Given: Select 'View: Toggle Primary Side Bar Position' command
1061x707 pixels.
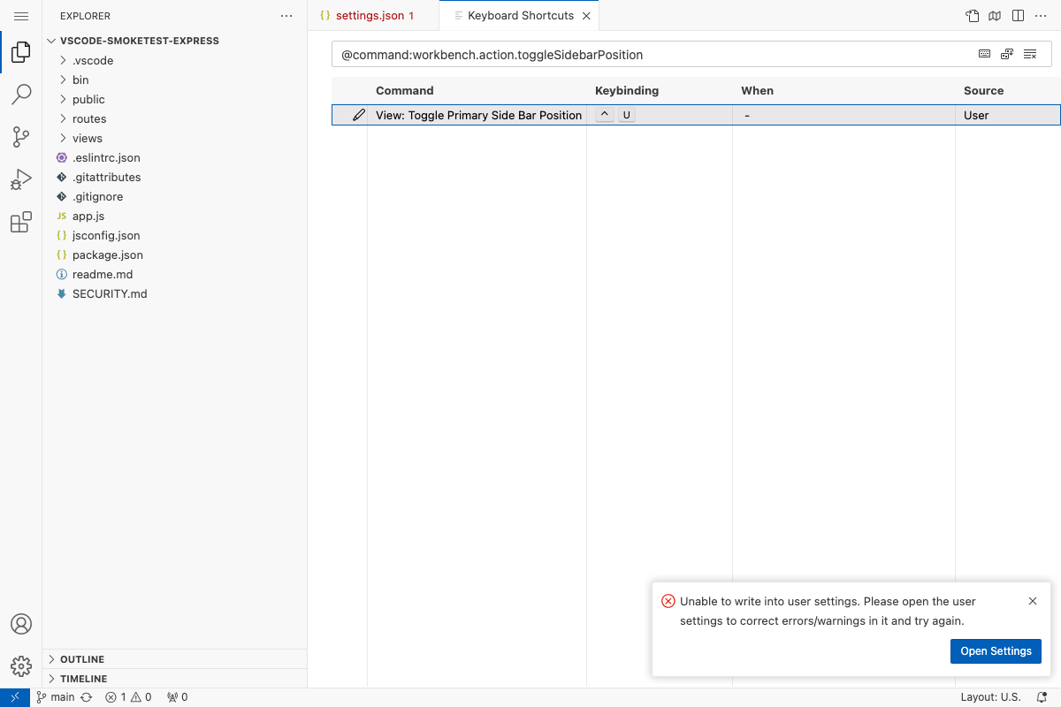Looking at the screenshot, I should coord(478,115).
